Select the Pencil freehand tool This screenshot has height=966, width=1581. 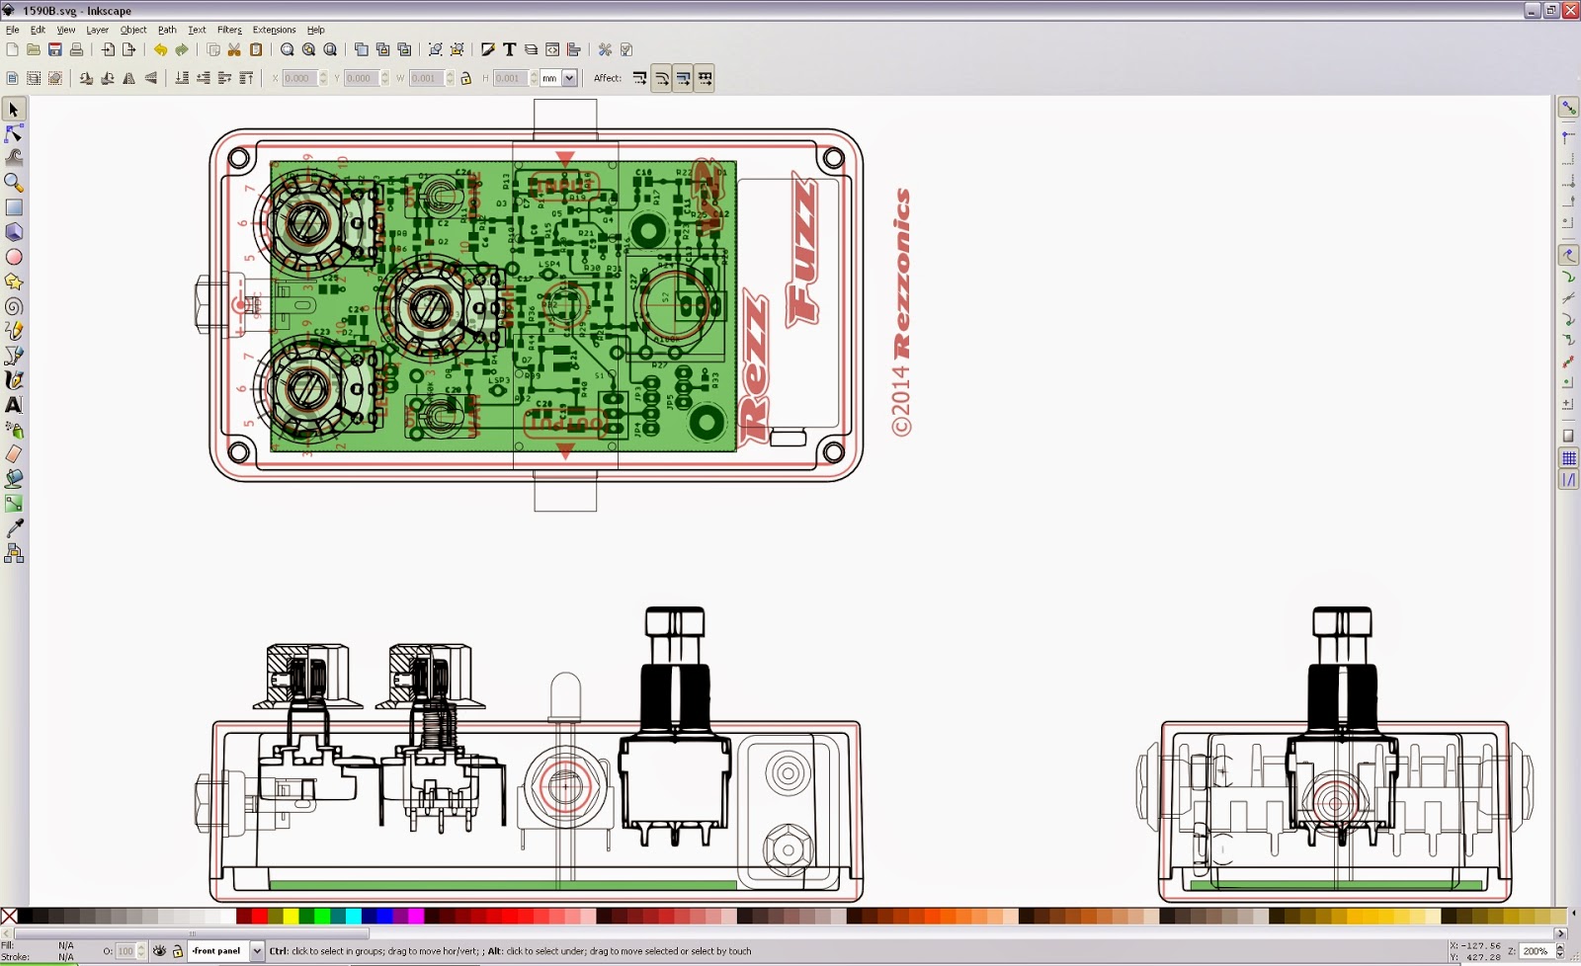point(14,331)
